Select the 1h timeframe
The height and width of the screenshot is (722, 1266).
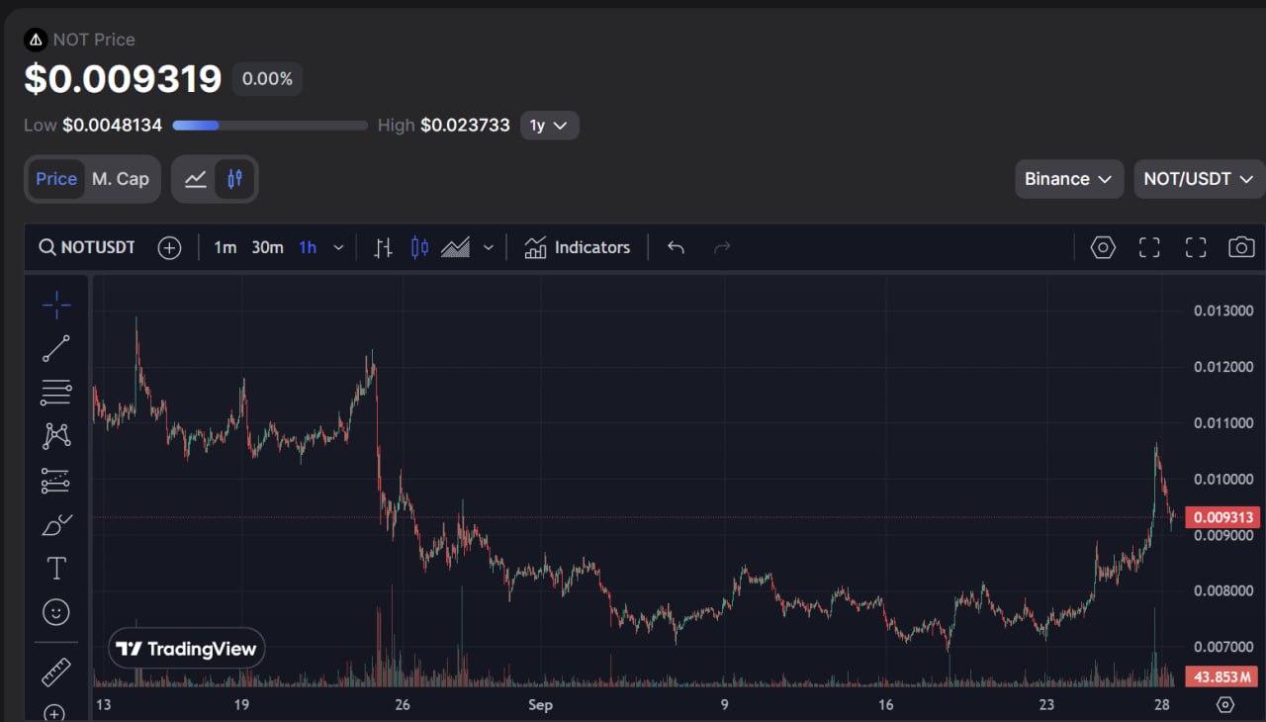308,247
